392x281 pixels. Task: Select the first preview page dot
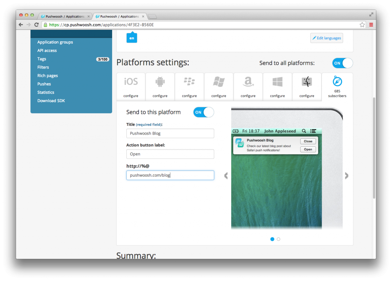272,239
